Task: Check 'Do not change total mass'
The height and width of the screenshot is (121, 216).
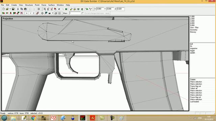Action: tap(83, 13)
